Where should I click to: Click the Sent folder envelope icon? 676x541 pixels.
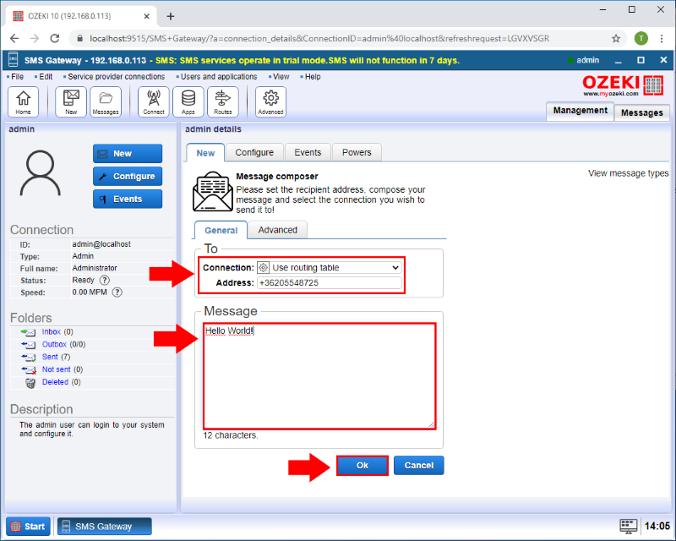(29, 358)
